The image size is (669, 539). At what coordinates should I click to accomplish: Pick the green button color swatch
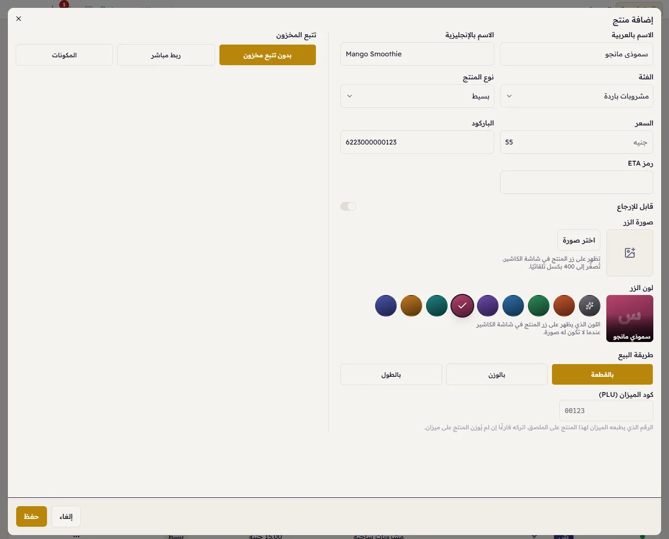(x=539, y=306)
